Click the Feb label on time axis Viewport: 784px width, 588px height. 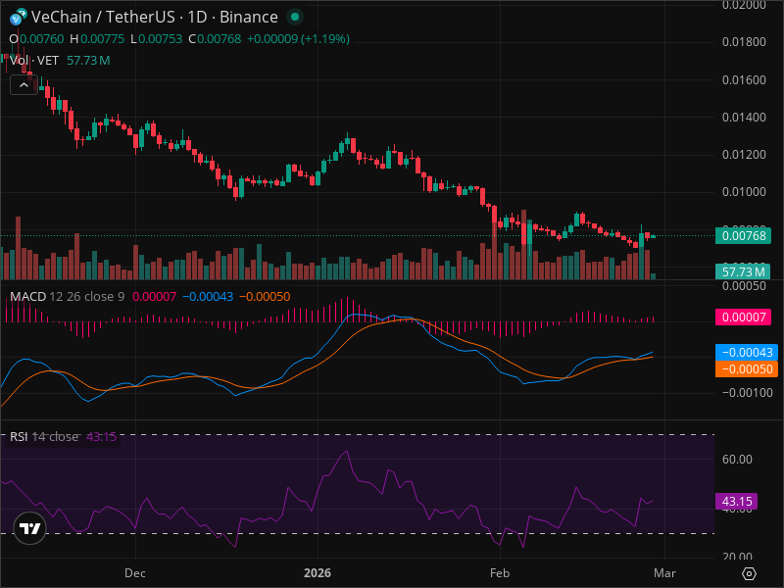[500, 573]
